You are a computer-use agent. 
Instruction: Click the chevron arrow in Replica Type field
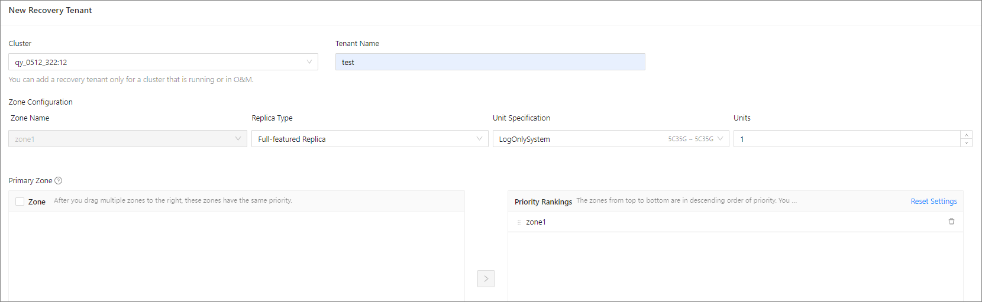click(479, 139)
